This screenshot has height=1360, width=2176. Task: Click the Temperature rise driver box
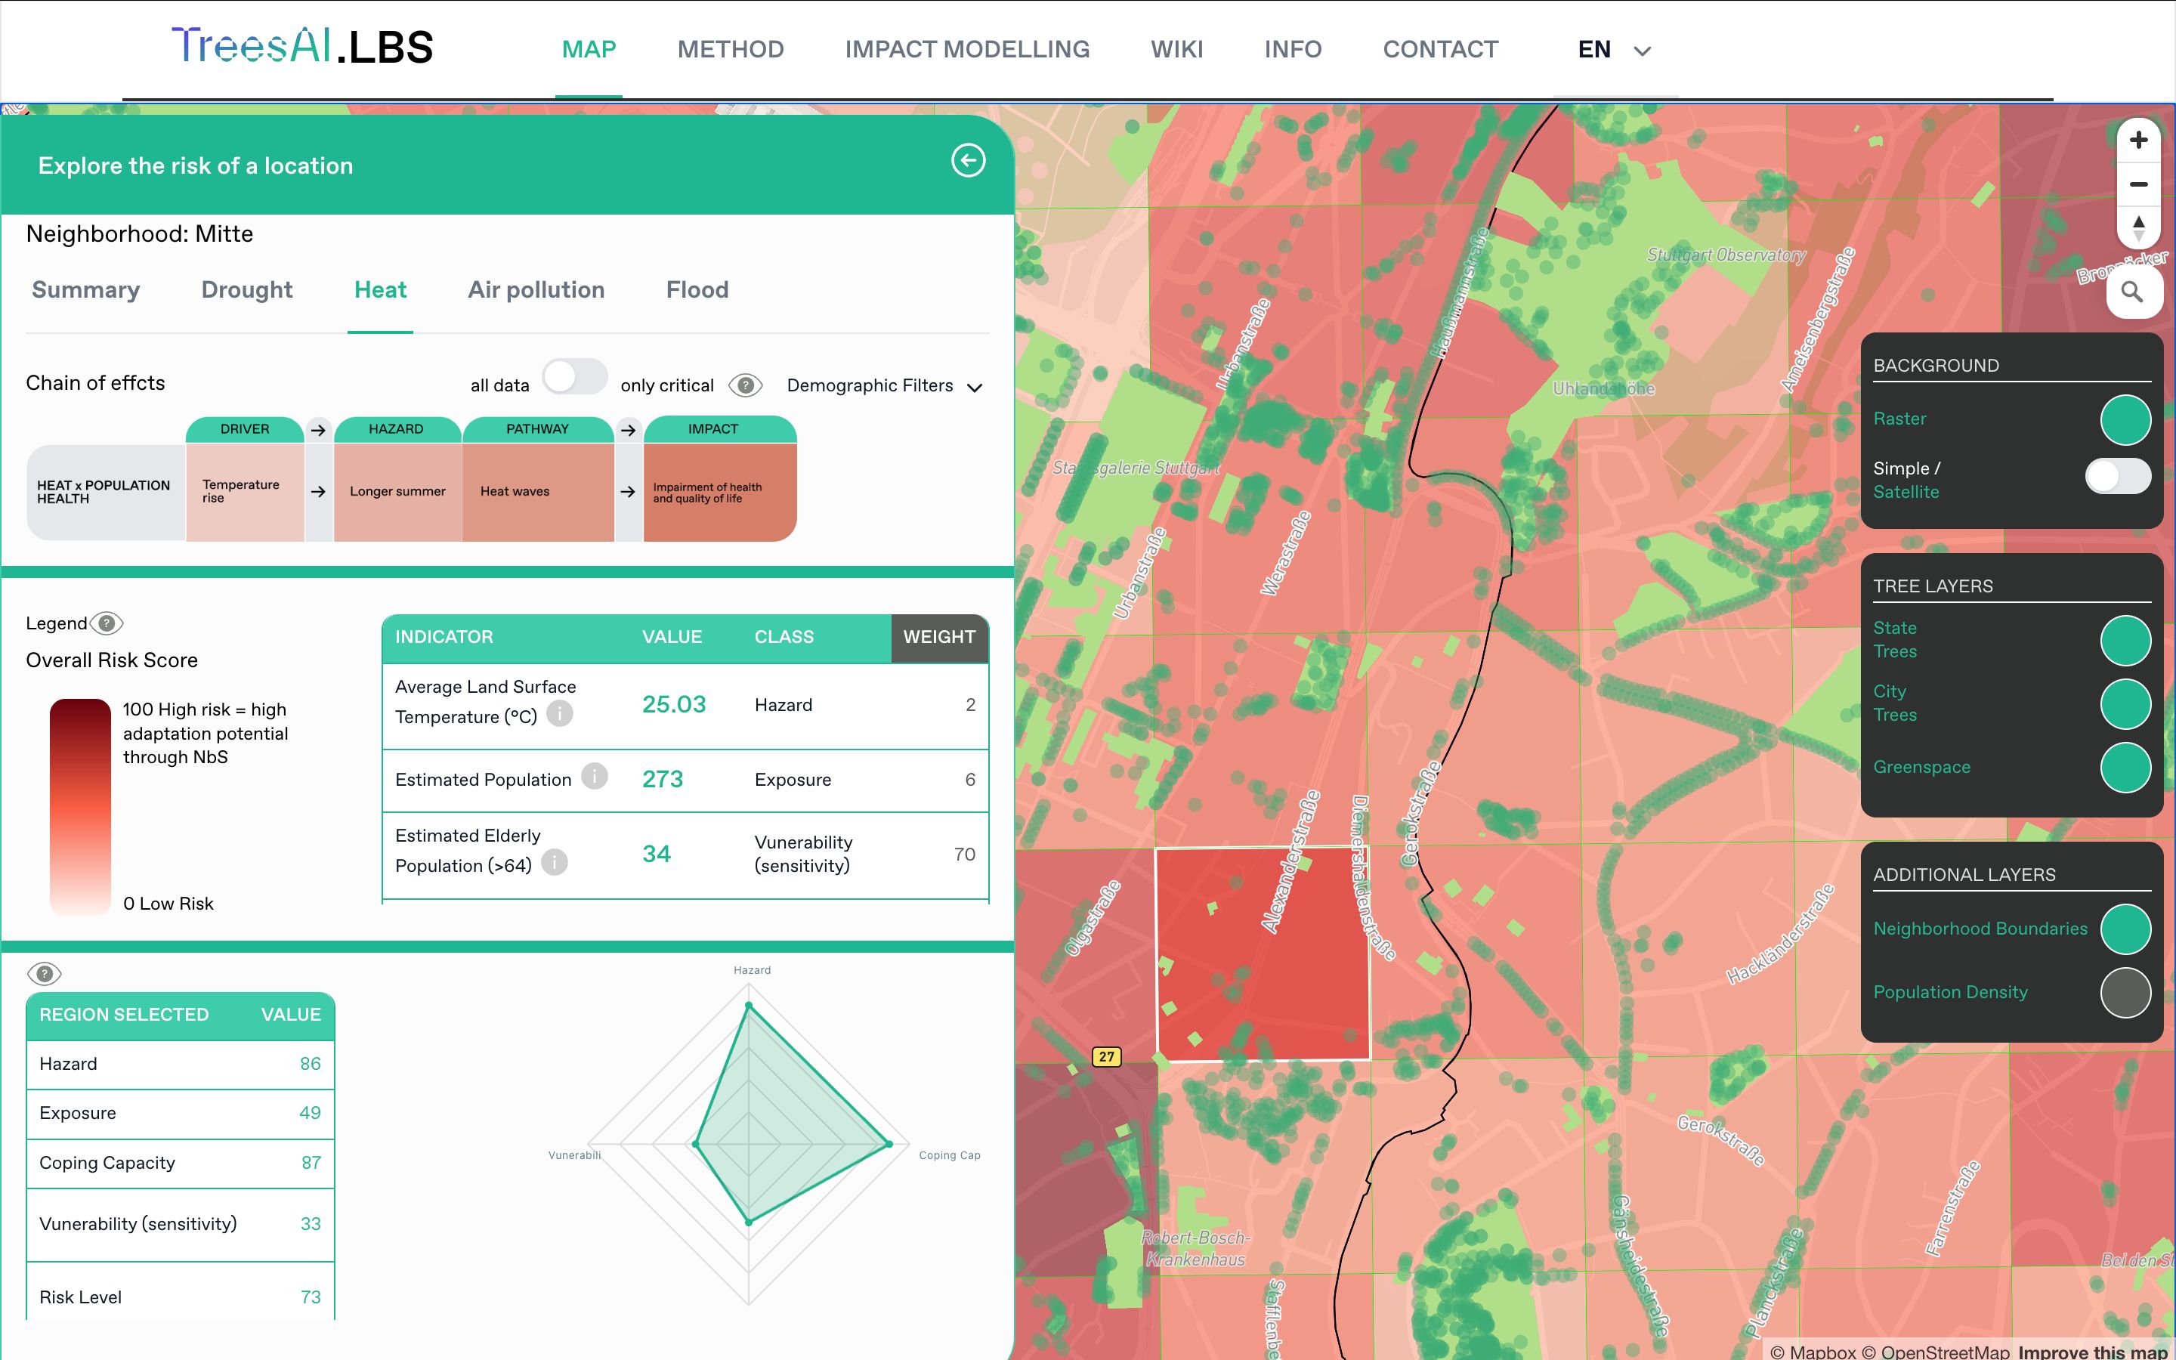(245, 491)
